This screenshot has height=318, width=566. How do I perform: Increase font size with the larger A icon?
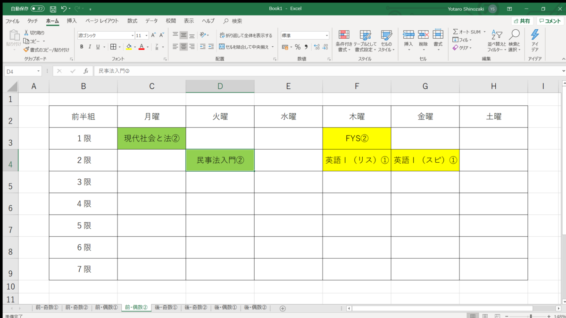[x=153, y=35]
